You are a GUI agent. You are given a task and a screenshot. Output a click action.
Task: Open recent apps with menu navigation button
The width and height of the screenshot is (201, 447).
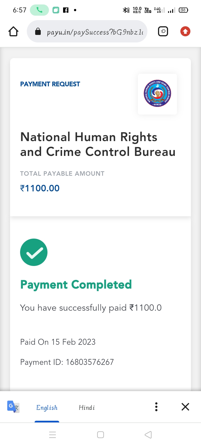[52, 435]
